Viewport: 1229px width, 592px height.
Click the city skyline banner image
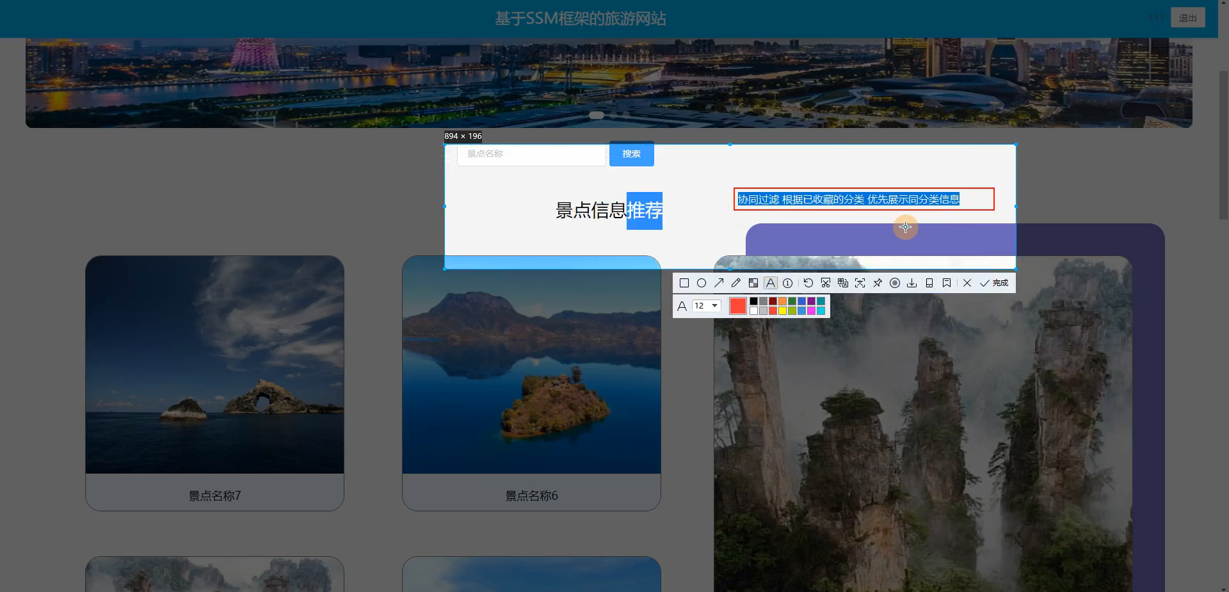pos(609,82)
